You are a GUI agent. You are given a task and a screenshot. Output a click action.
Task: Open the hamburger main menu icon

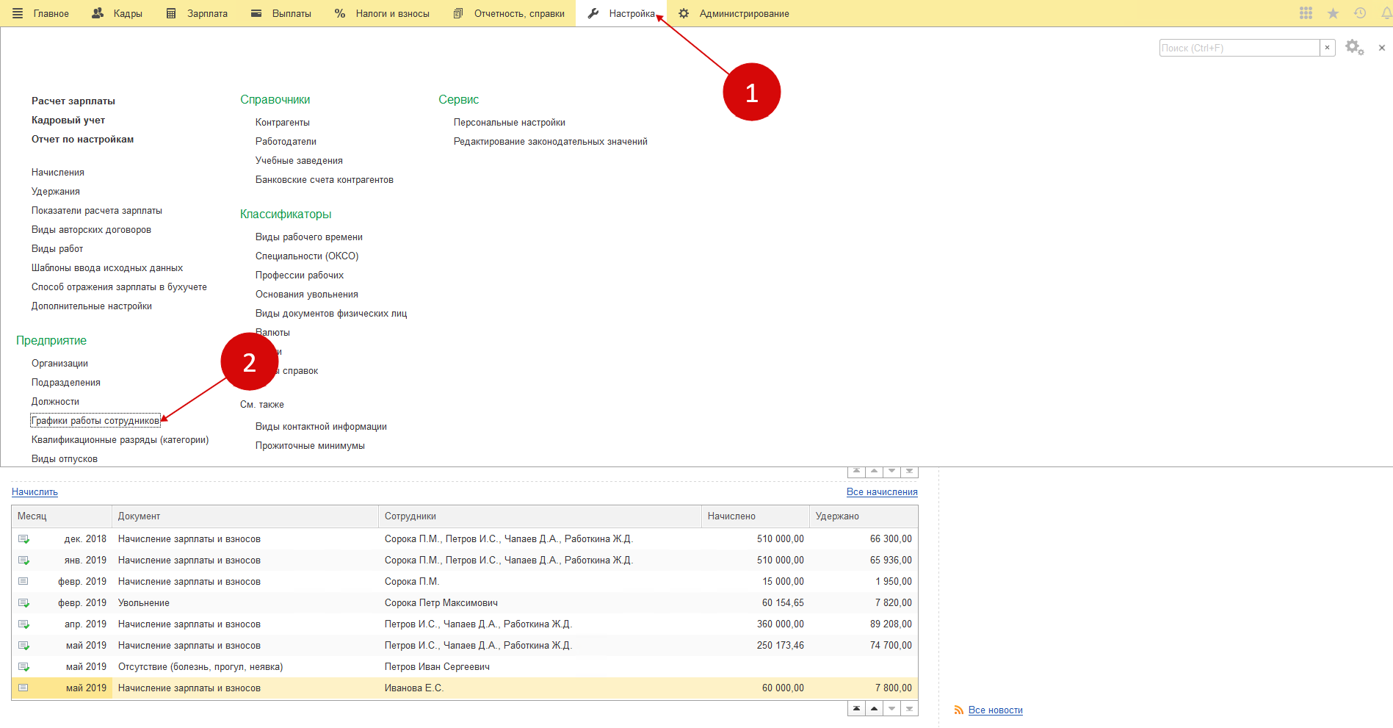point(18,13)
